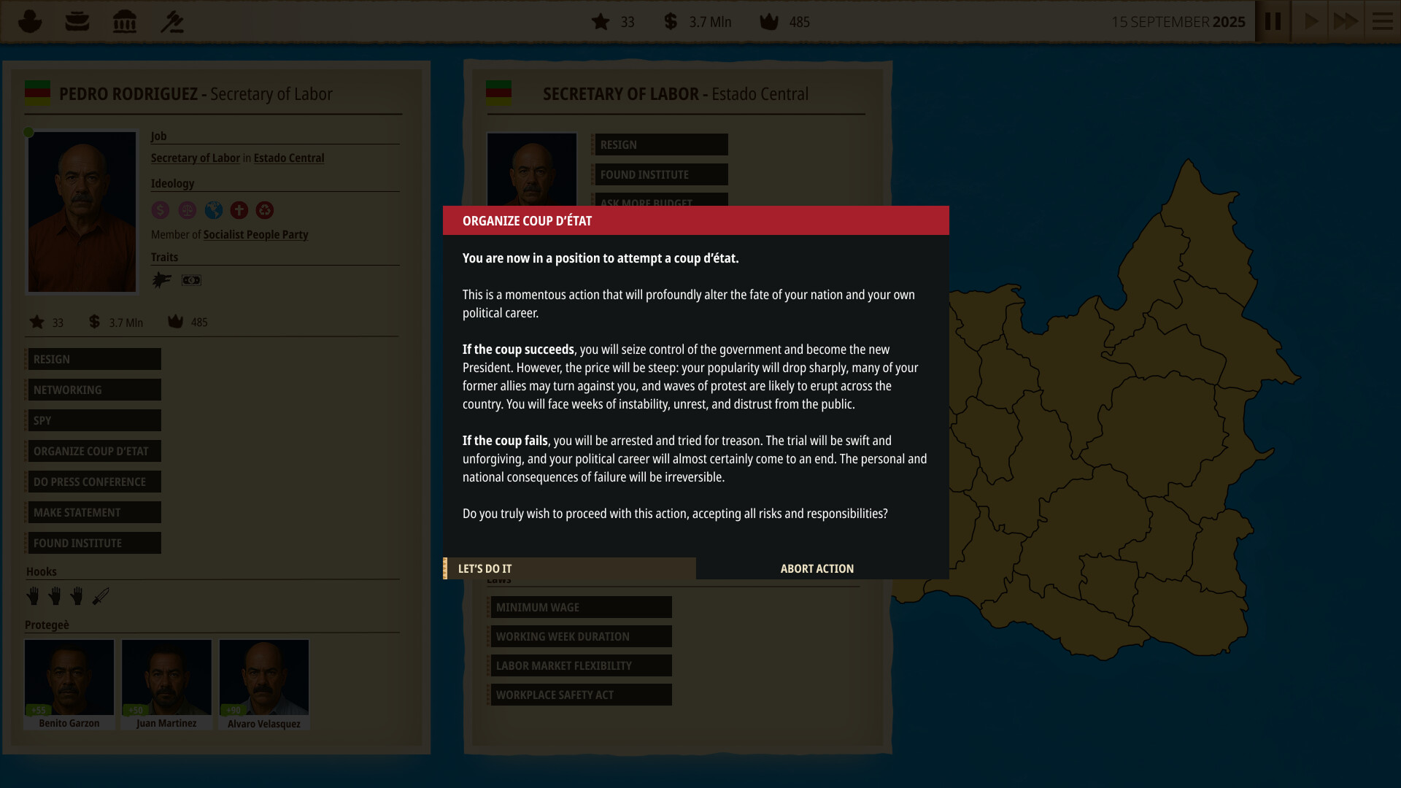Viewport: 1401px width, 788px height.
Task: Confirm the coup with LET'S DO IT
Action: click(485, 568)
